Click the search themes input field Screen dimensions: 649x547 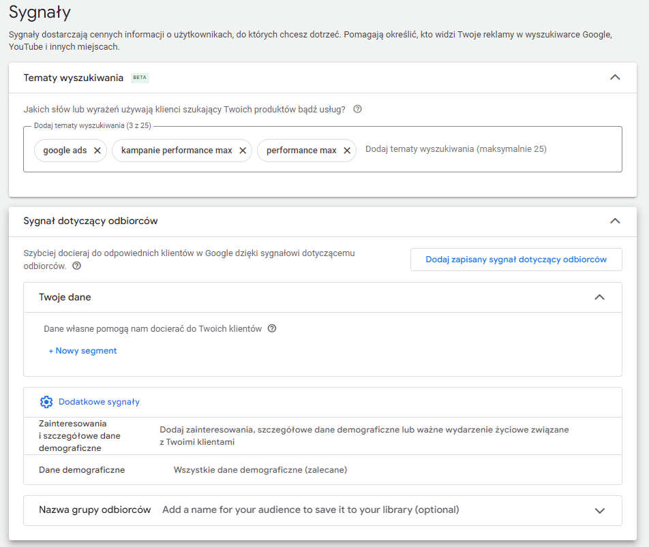[477, 149]
